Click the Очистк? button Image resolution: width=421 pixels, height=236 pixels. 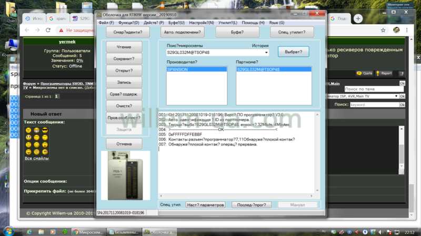[x=124, y=106]
